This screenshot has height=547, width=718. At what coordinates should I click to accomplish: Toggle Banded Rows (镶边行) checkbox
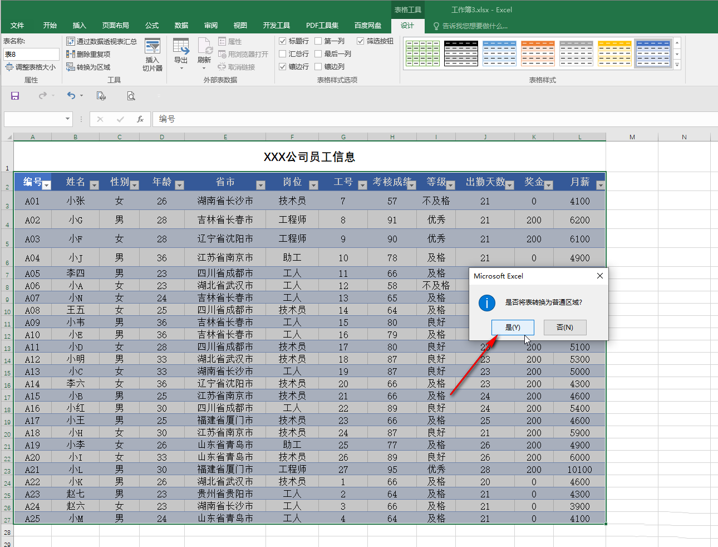283,67
